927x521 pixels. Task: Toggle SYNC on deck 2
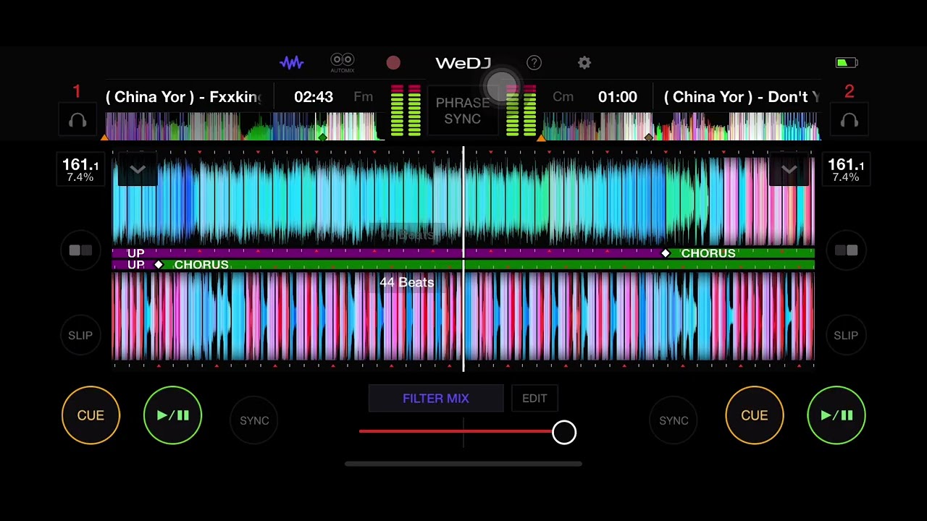click(x=674, y=420)
